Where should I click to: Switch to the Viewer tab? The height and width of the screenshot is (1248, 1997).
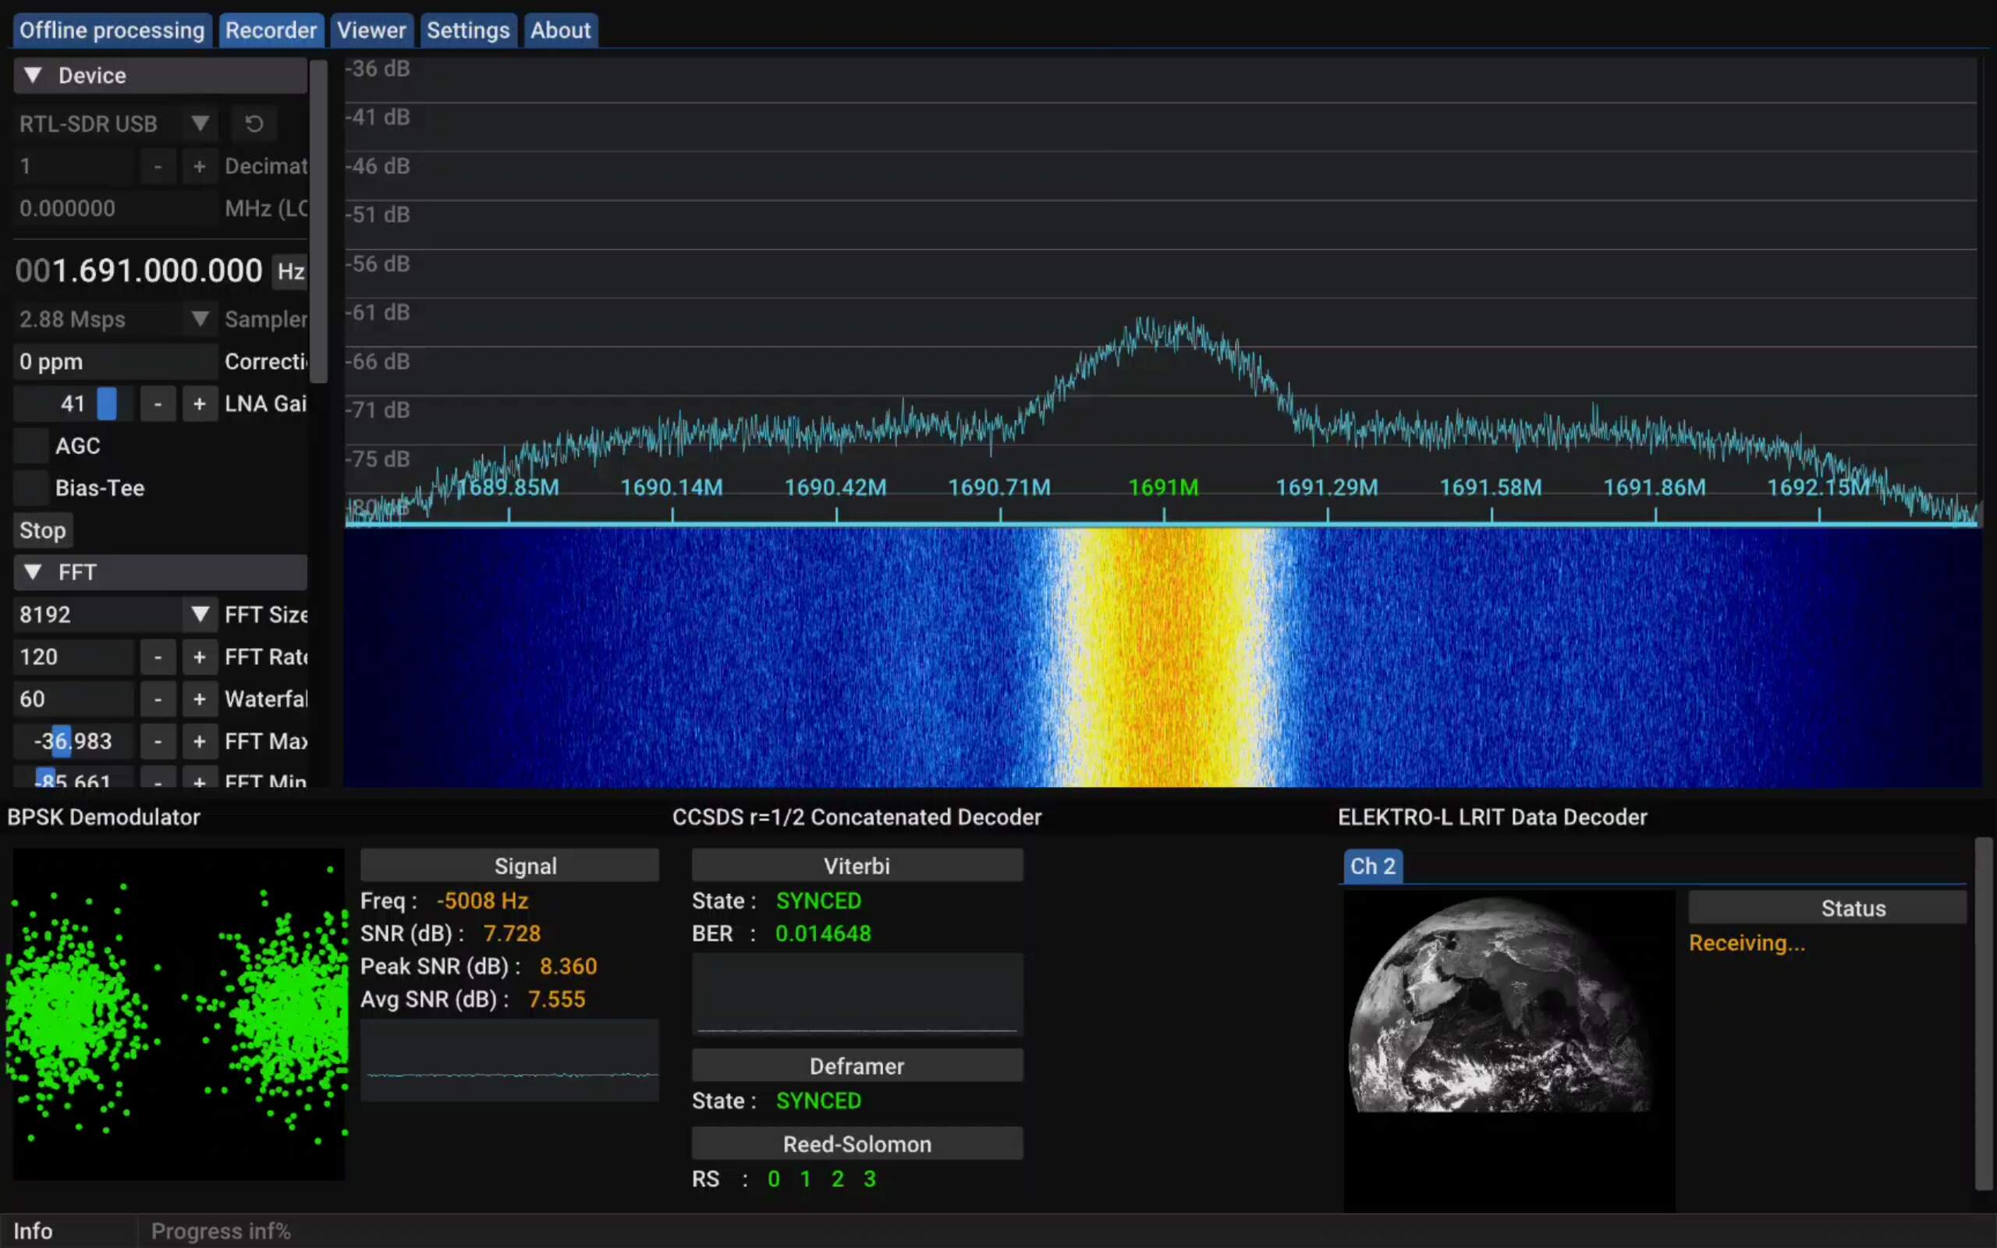[x=371, y=30]
